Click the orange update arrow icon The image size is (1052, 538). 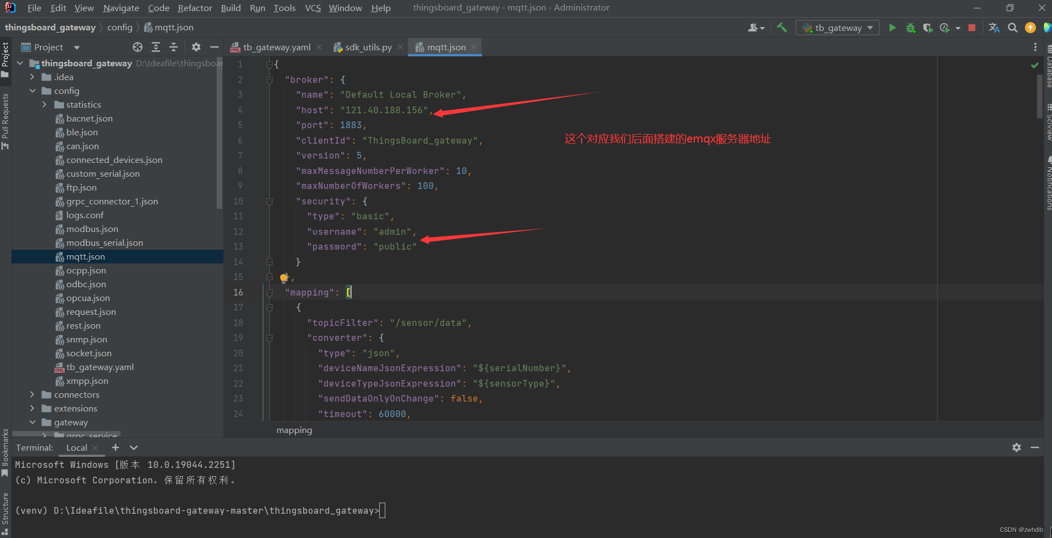(x=1030, y=28)
